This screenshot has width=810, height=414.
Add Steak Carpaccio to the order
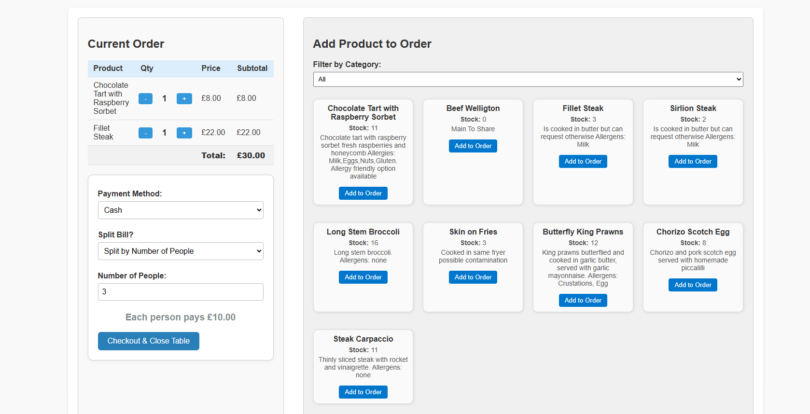(363, 392)
